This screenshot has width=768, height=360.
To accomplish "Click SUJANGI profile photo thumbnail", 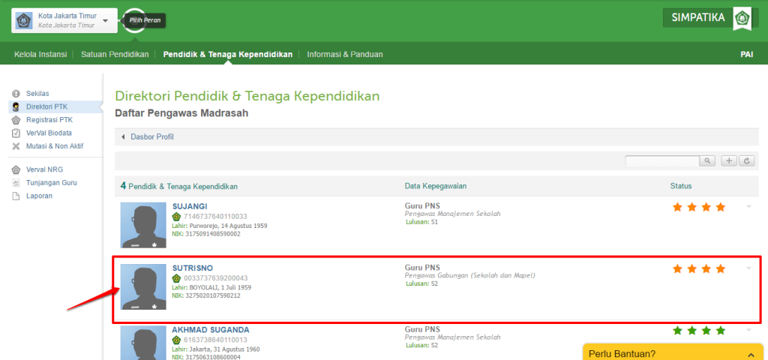I will [143, 225].
